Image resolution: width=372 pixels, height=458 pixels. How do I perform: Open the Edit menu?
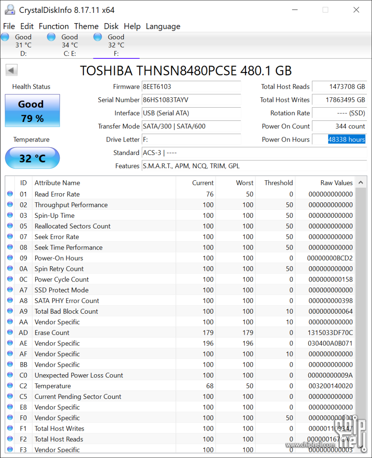tap(27, 26)
